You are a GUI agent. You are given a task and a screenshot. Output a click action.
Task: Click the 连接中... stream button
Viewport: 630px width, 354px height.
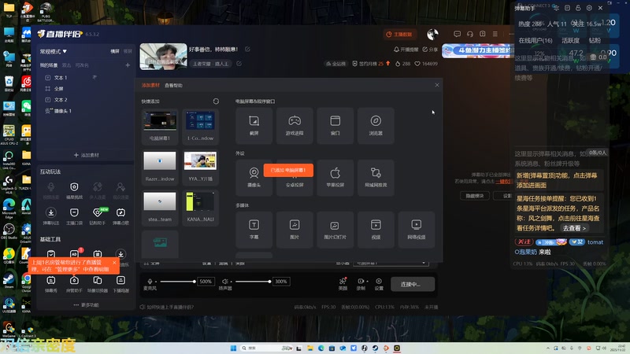413,284
